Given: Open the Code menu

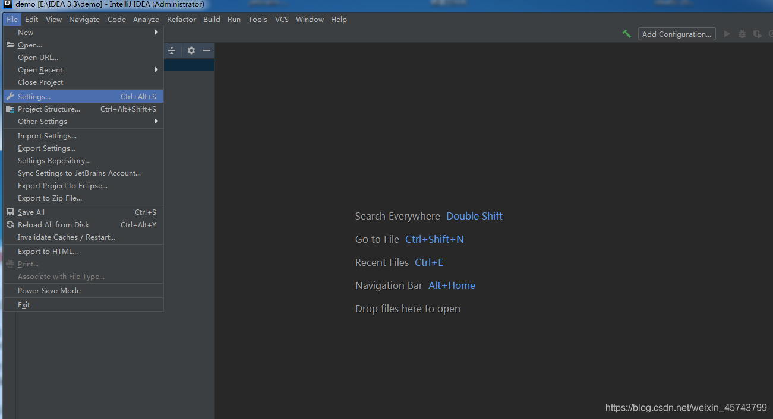Looking at the screenshot, I should click(x=116, y=20).
